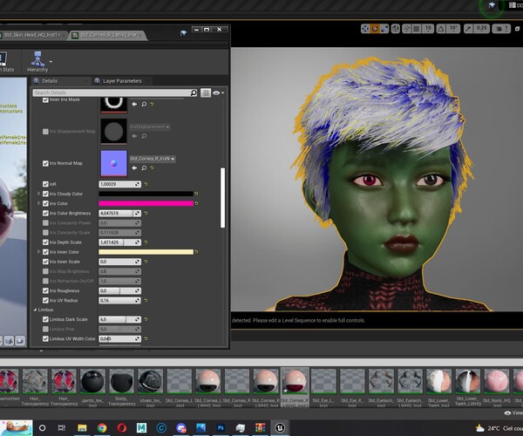This screenshot has width=523, height=436.
Task: Open the property matrix grid view button
Action: (x=206, y=92)
